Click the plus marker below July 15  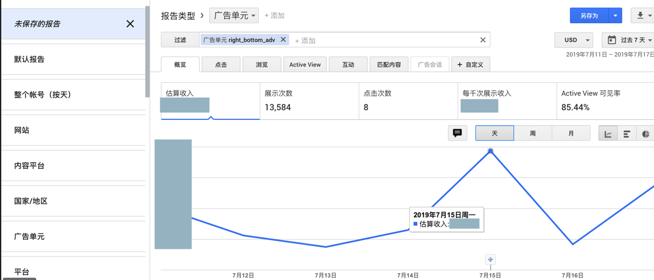click(490, 260)
